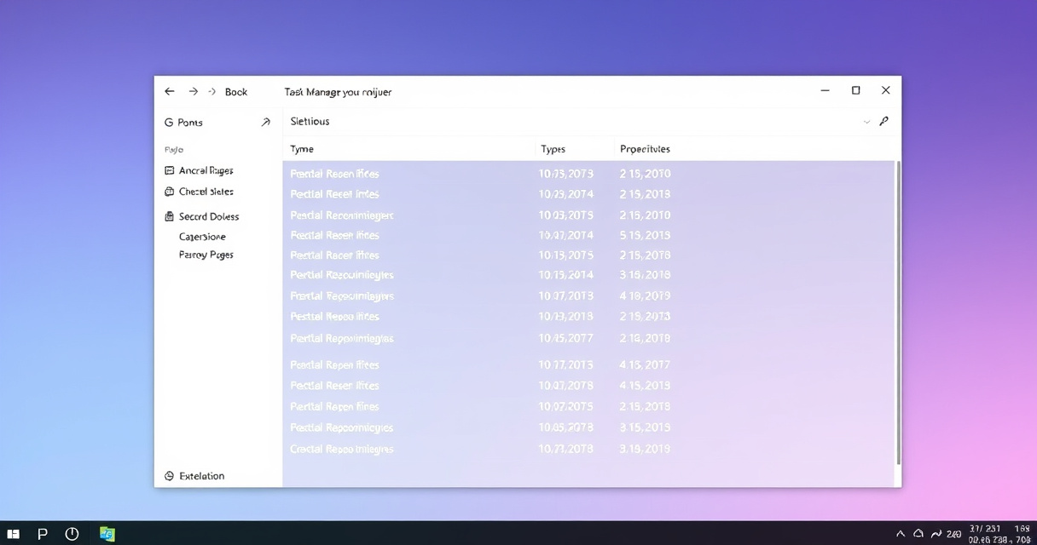Click the back arrow in the title bar
1037x545 pixels.
coord(170,91)
